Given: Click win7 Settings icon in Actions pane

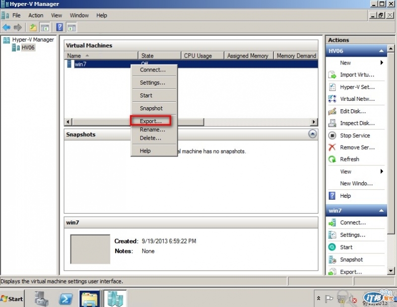Looking at the screenshot, I should pos(332,235).
